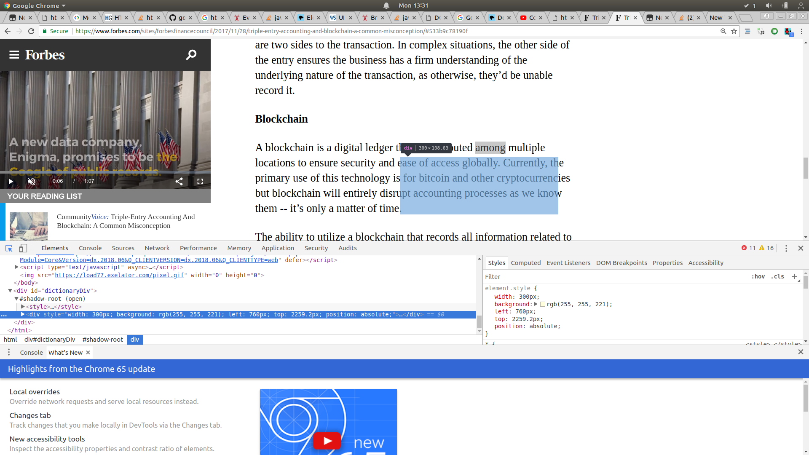The height and width of the screenshot is (455, 809).
Task: Activate the DevTools element inspector tool
Action: [x=9, y=248]
